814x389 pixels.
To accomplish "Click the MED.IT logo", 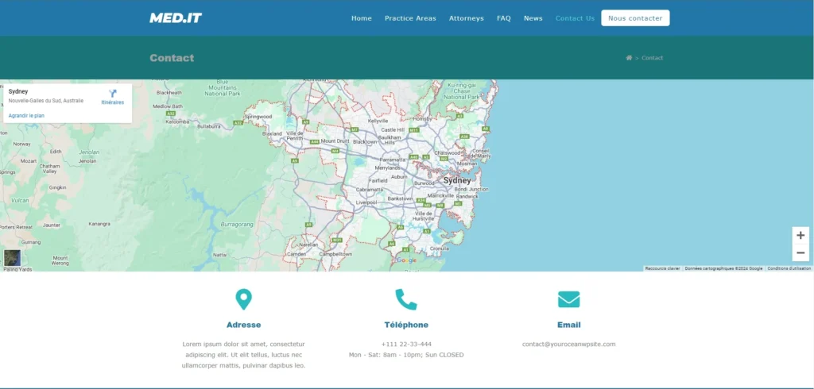I will pos(176,18).
